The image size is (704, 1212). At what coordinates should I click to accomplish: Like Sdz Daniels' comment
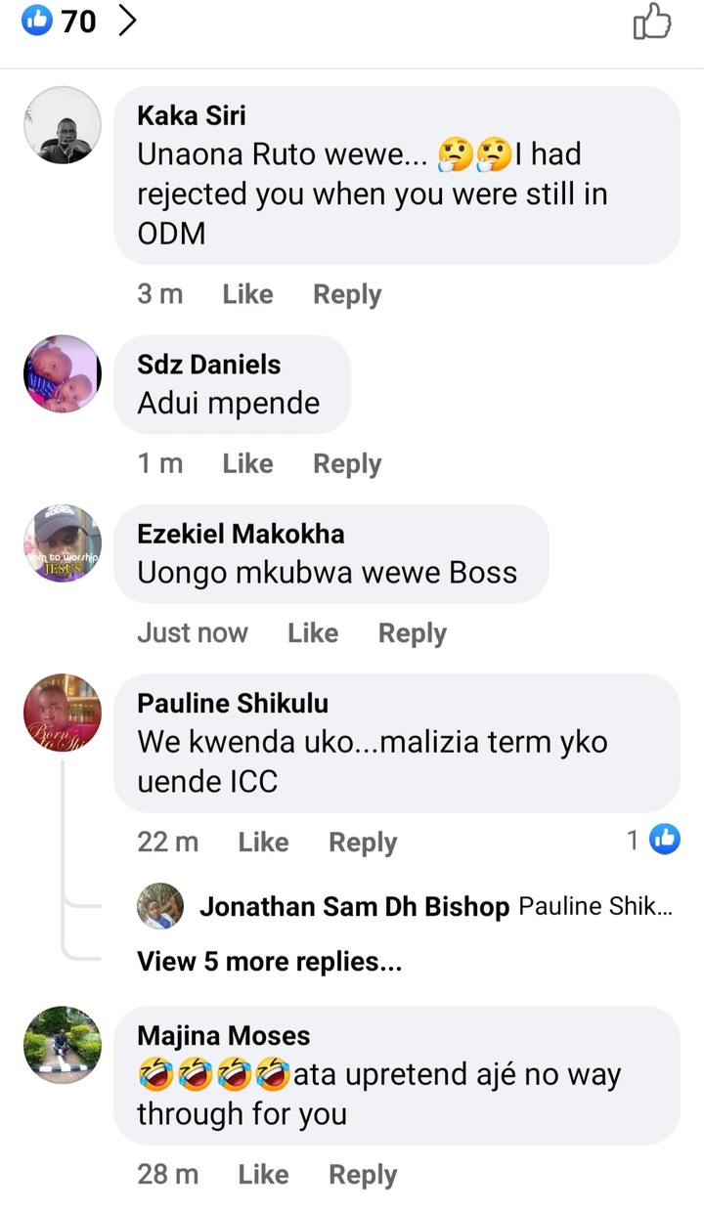click(x=247, y=463)
